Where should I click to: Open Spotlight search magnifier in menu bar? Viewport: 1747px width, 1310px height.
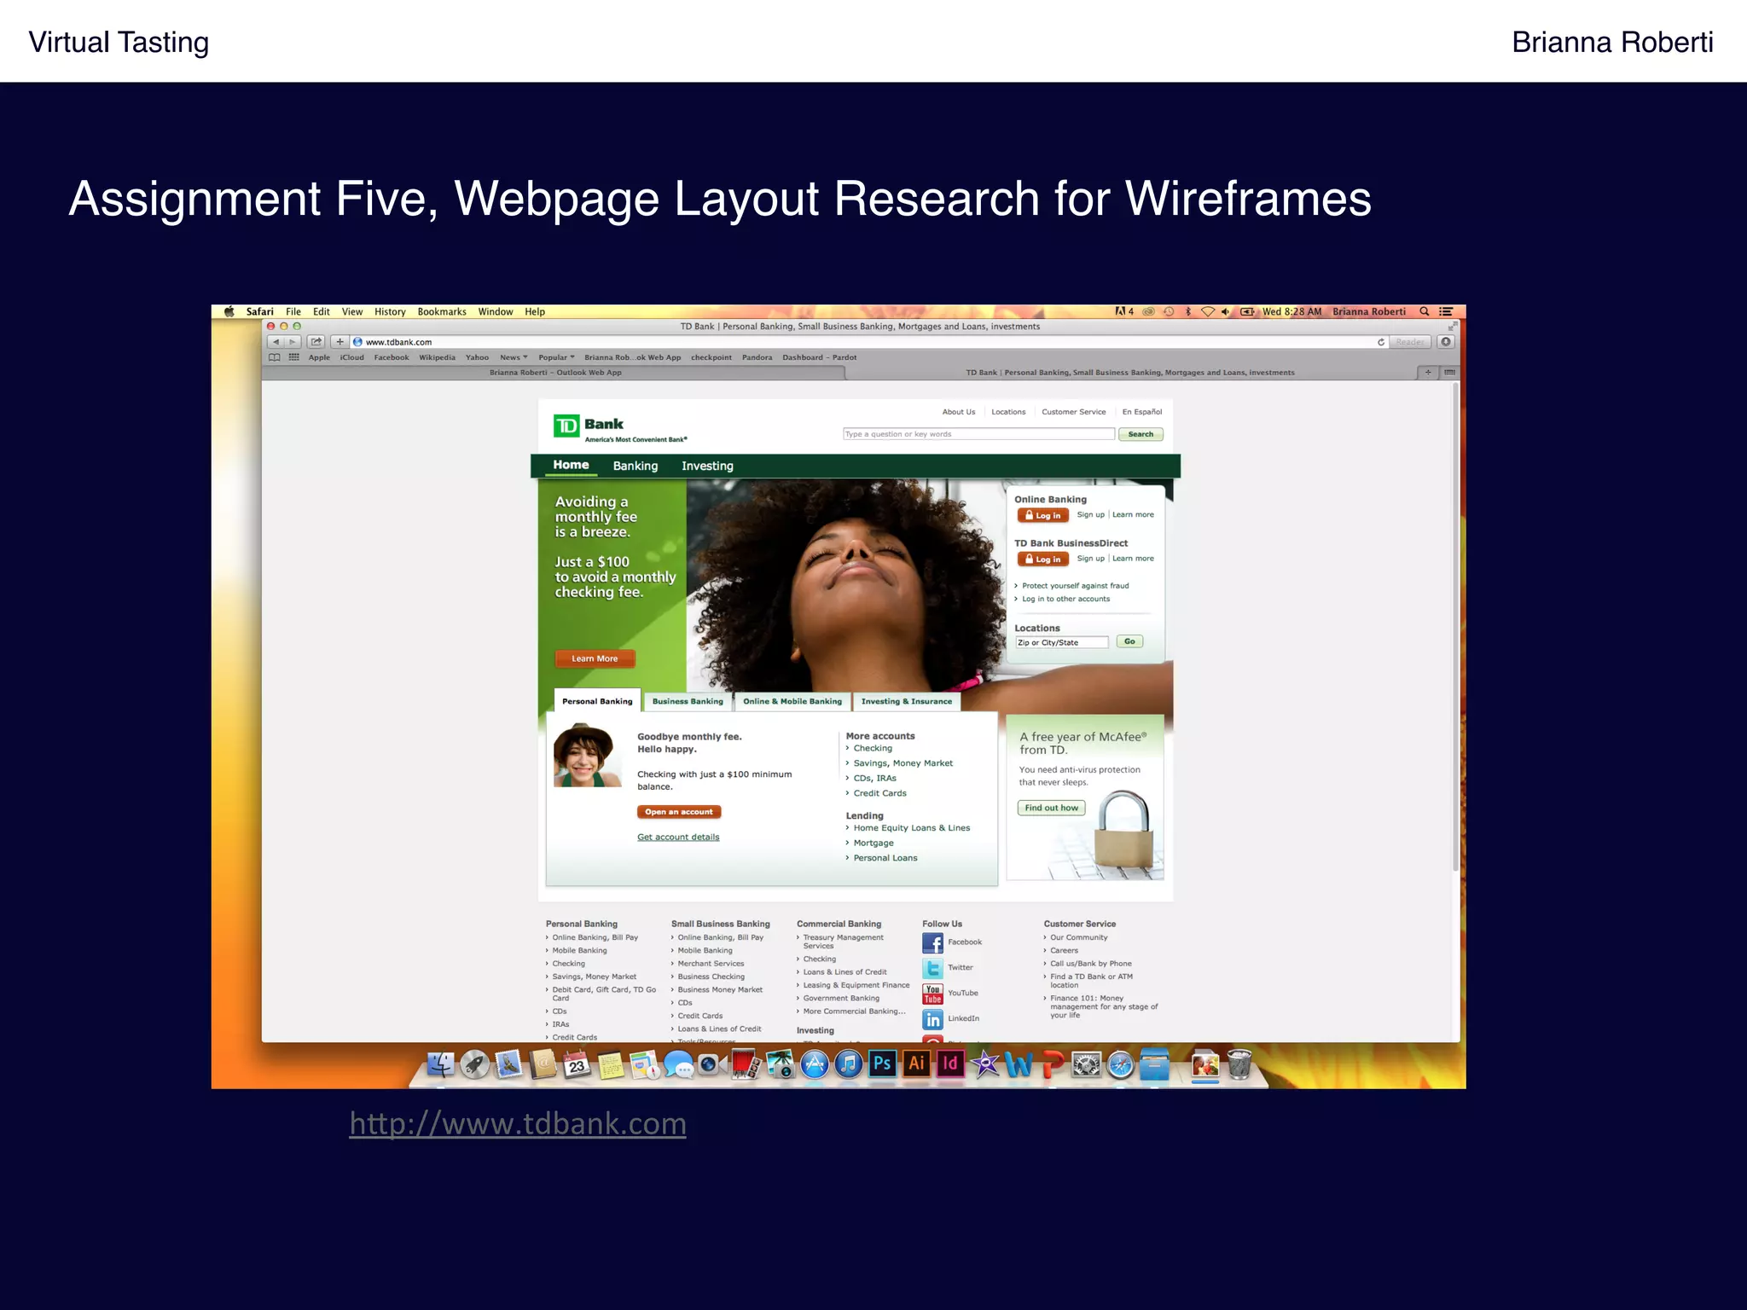pyautogui.click(x=1424, y=311)
